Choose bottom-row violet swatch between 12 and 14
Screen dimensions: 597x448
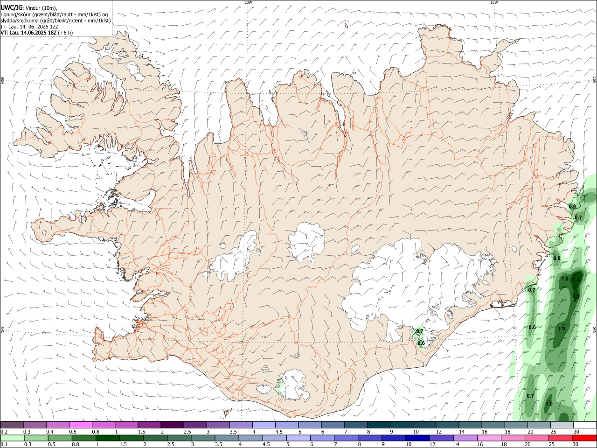click(x=441, y=438)
